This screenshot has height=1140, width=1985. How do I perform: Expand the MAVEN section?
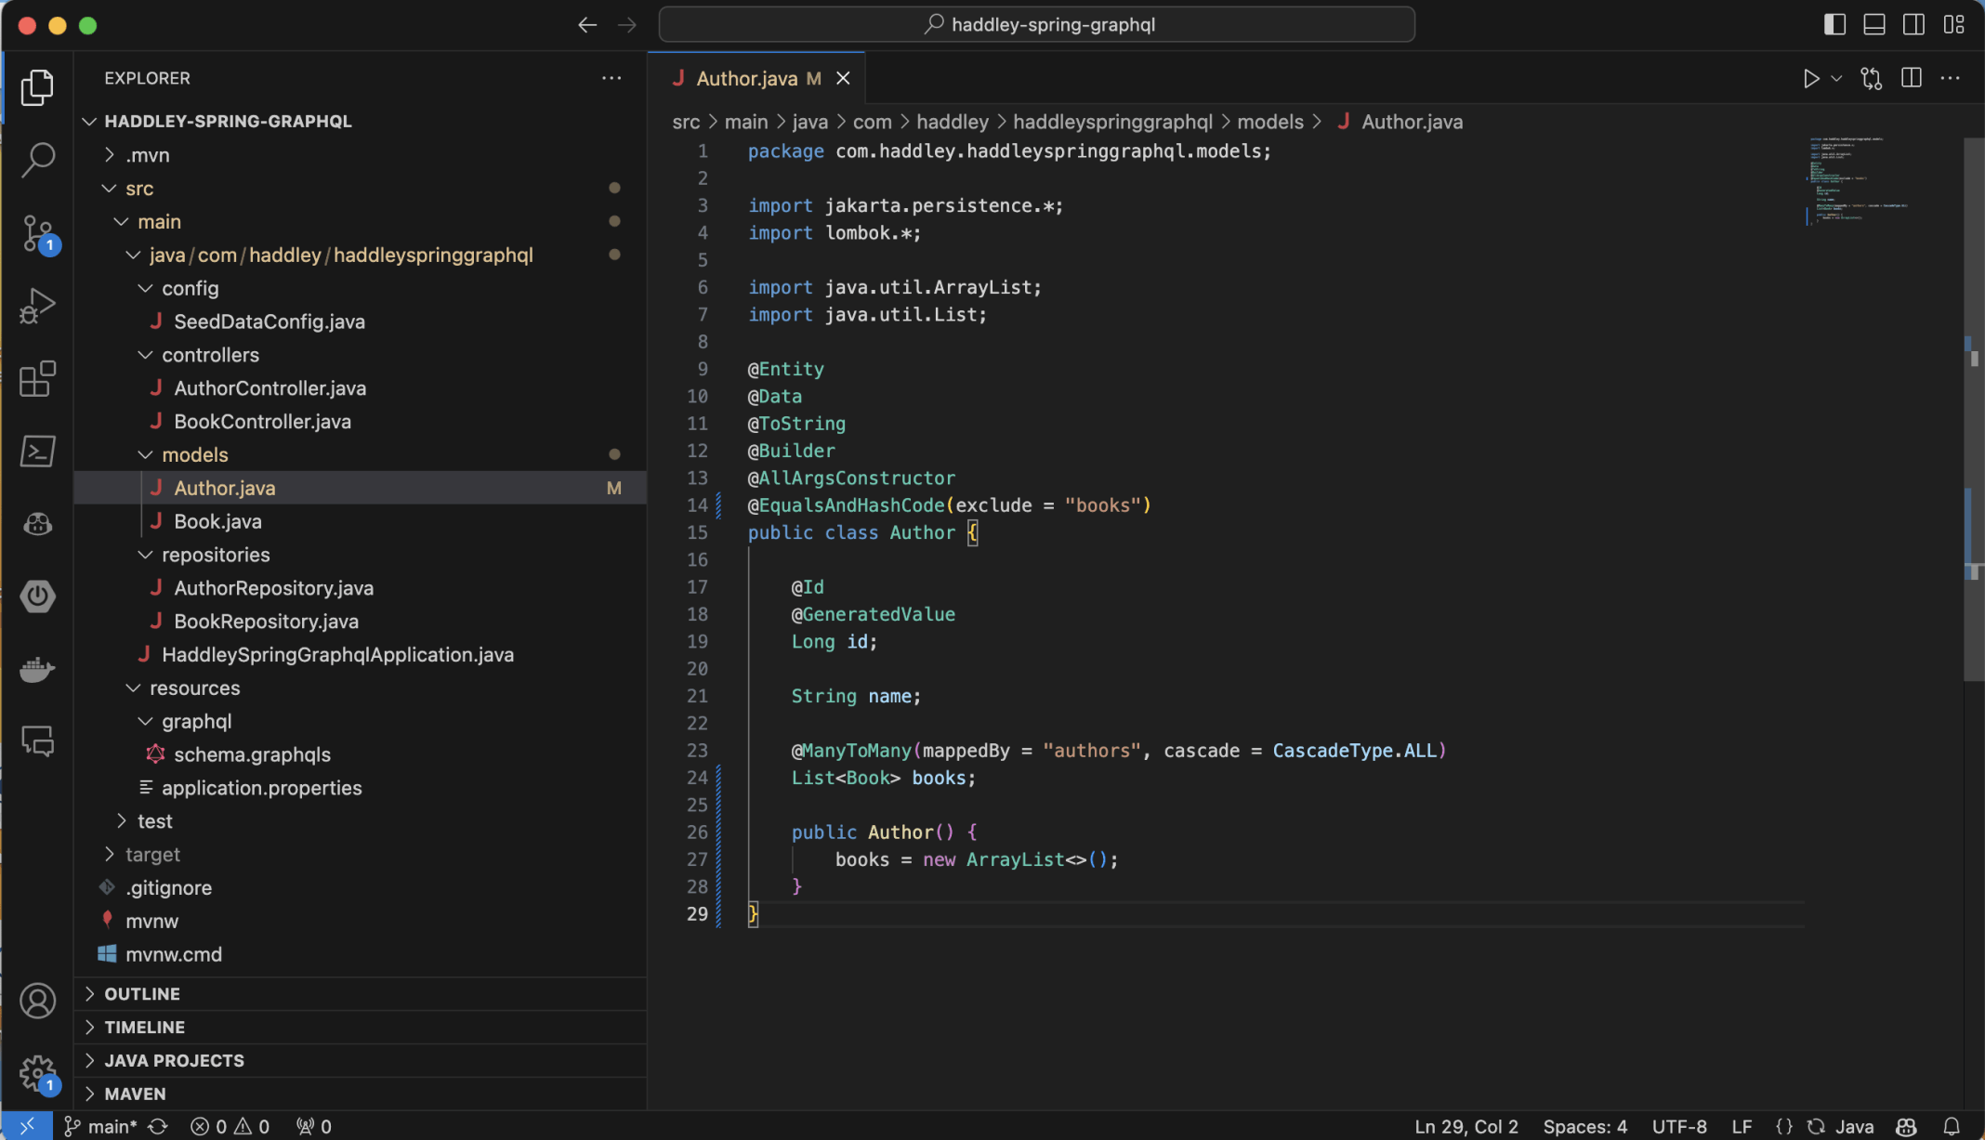135,1094
